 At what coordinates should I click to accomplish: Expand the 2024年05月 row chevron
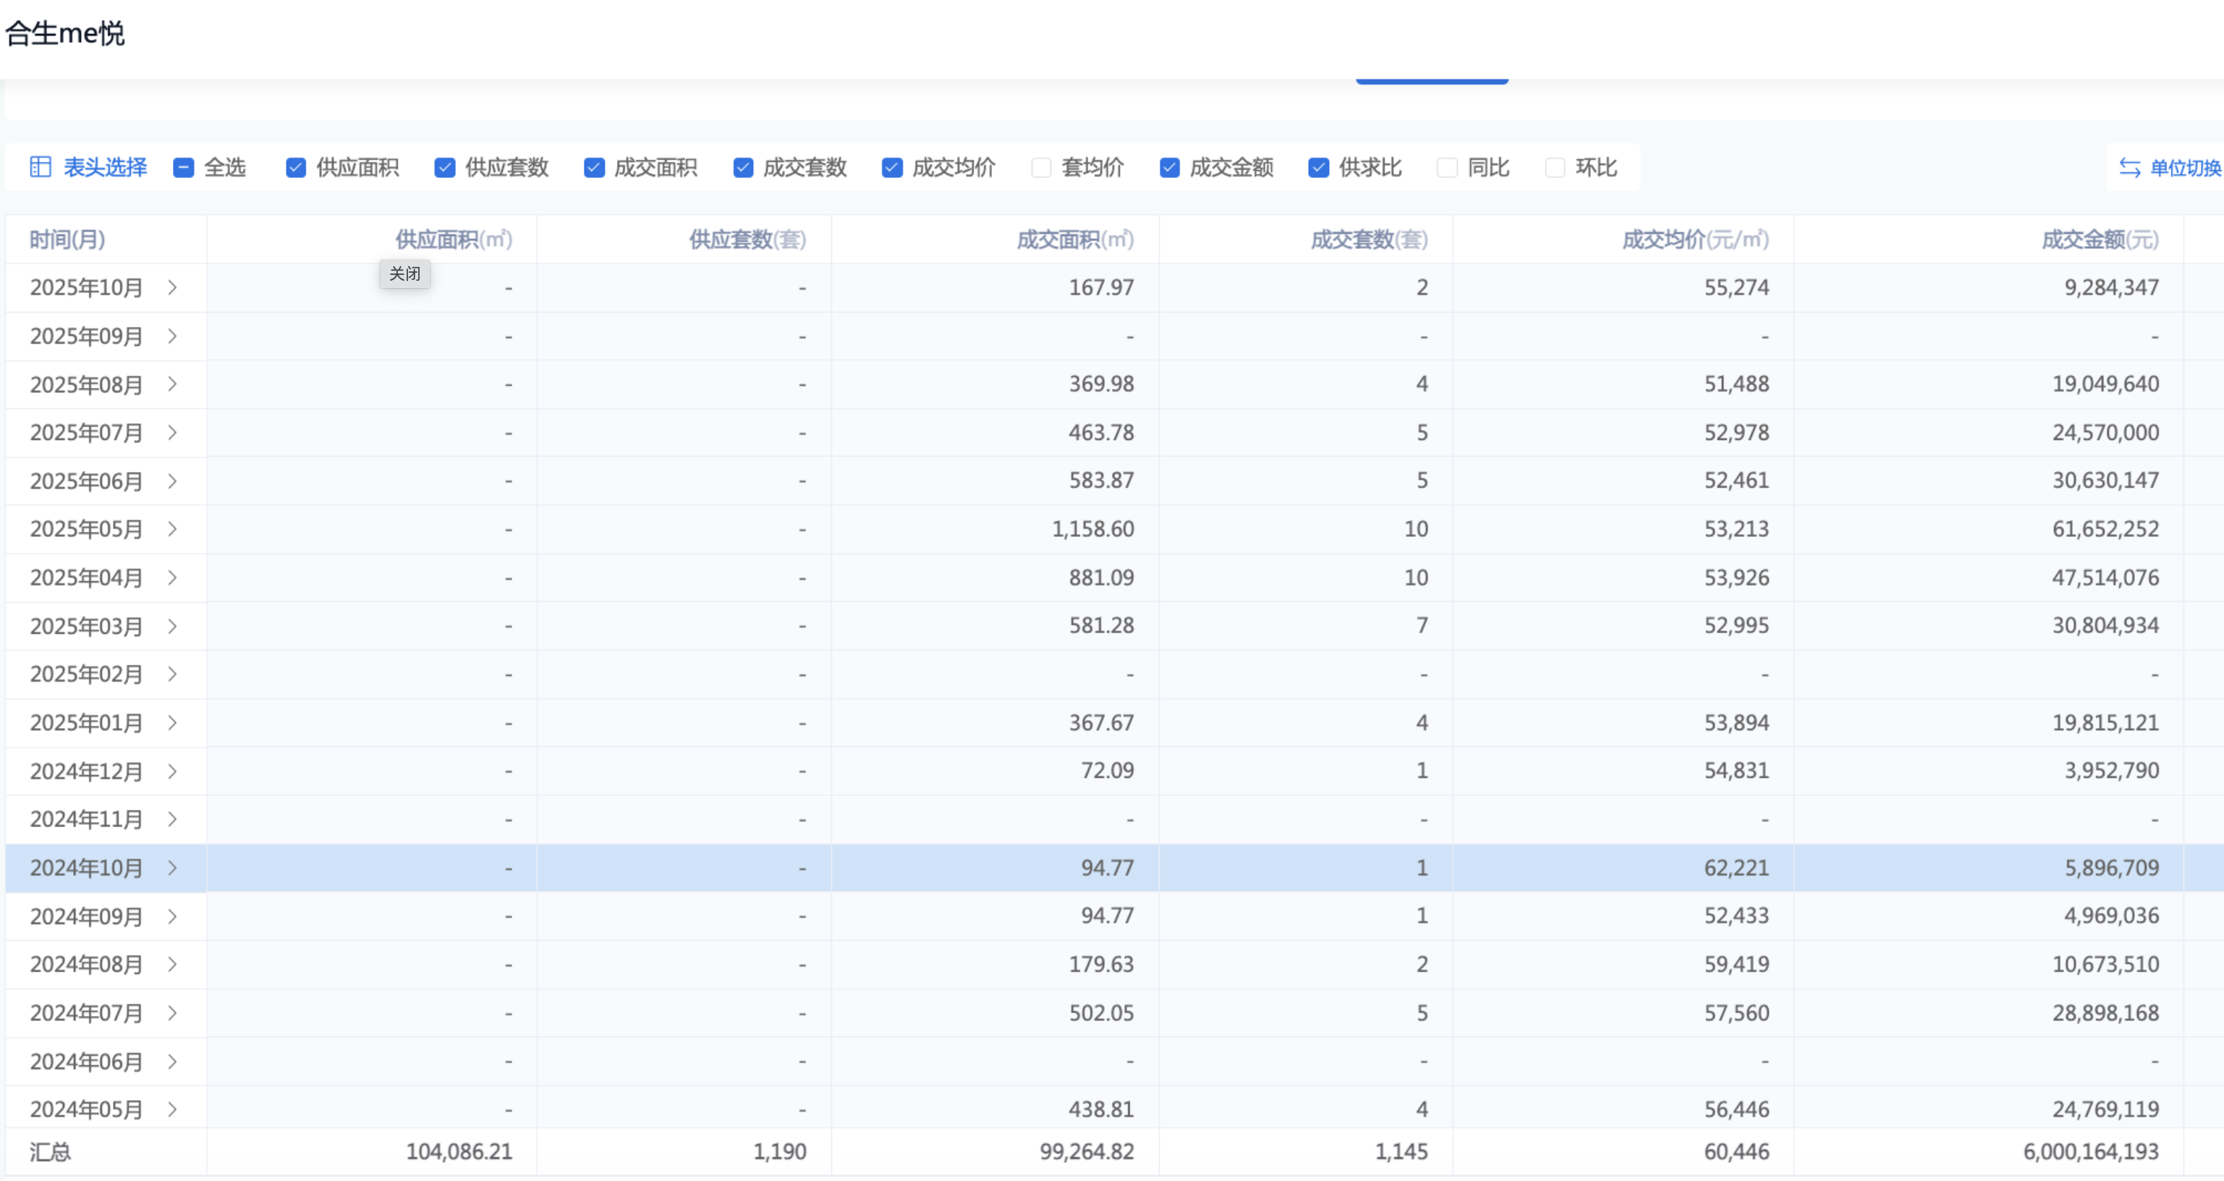[171, 1109]
